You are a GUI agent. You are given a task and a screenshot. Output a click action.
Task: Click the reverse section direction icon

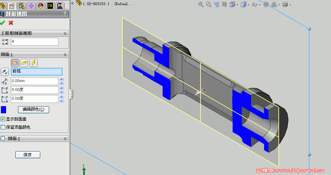click(5, 72)
